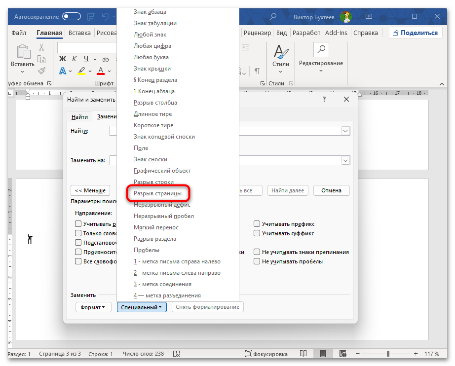Screen dimensions: 455x366
Task: Click the Найти далее button
Action: click(x=288, y=190)
